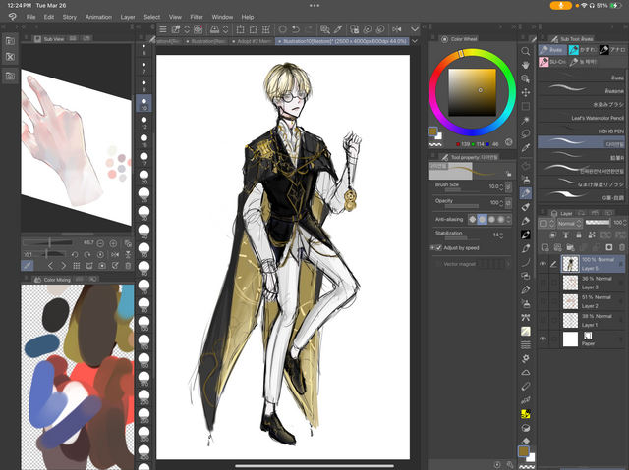Hide the Paper layer with its eye icon
The height and width of the screenshot is (470, 629).
pos(543,339)
